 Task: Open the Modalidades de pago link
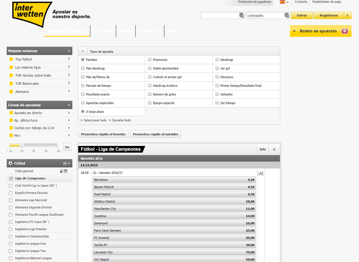[x=326, y=2]
